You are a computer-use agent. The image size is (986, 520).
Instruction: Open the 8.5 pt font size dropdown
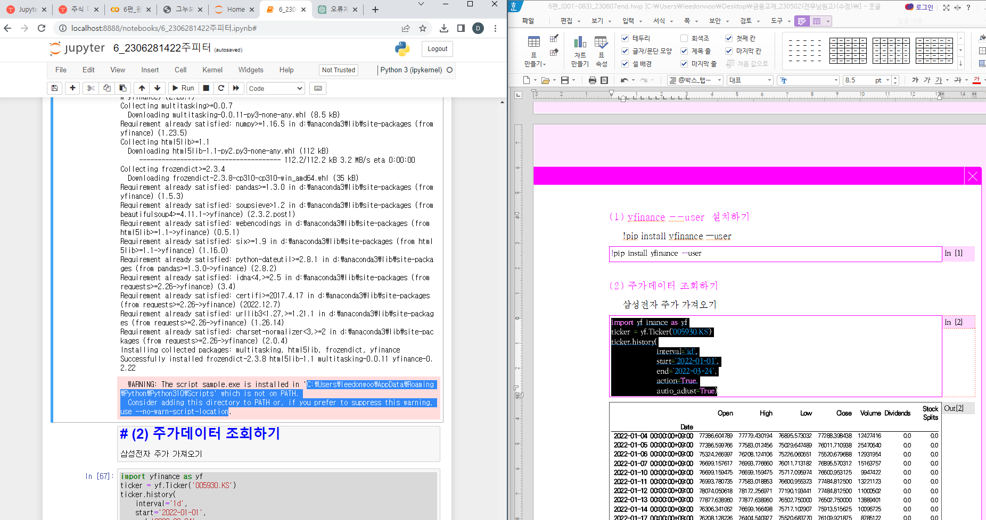[x=888, y=80]
